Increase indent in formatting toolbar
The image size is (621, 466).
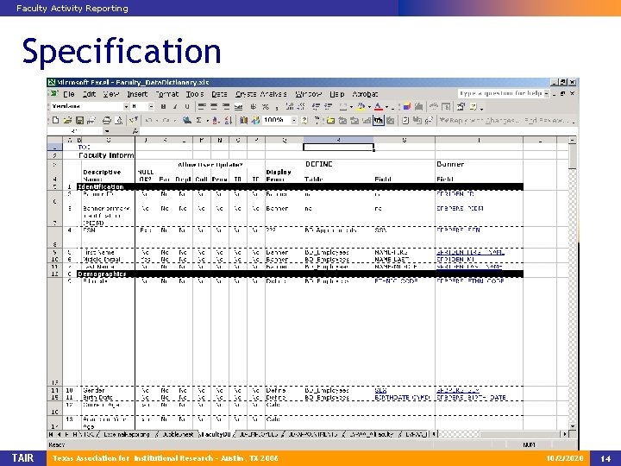329,106
